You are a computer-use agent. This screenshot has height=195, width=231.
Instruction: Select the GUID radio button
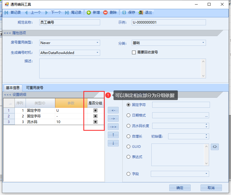pyautogui.click(x=129, y=147)
